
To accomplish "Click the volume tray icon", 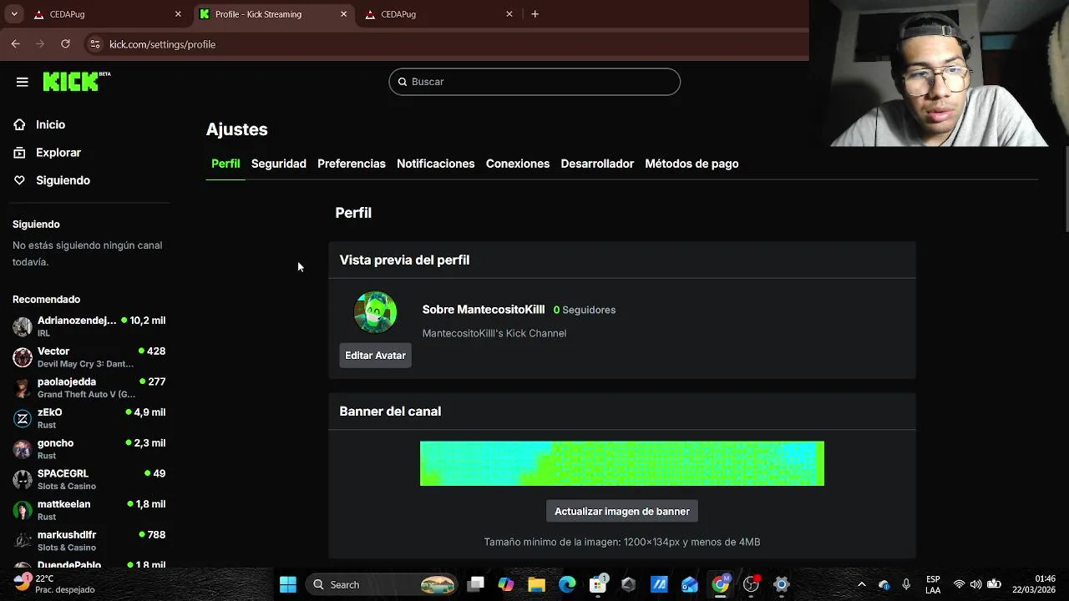I will 975,584.
